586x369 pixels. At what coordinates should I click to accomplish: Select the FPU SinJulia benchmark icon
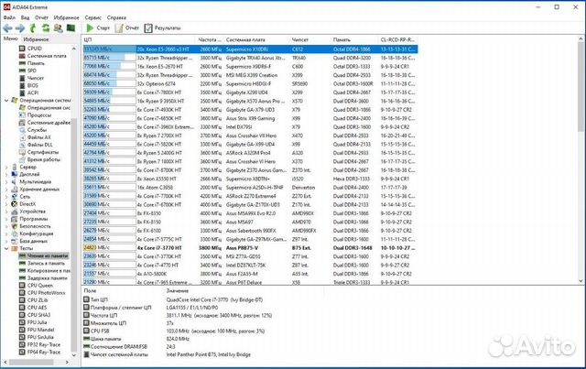pyautogui.click(x=22, y=337)
